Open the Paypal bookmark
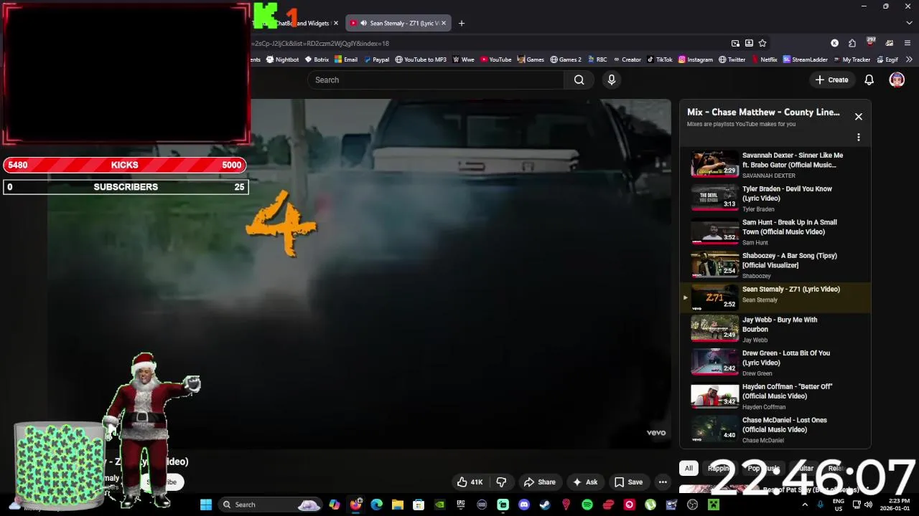919x516 pixels. (x=376, y=59)
